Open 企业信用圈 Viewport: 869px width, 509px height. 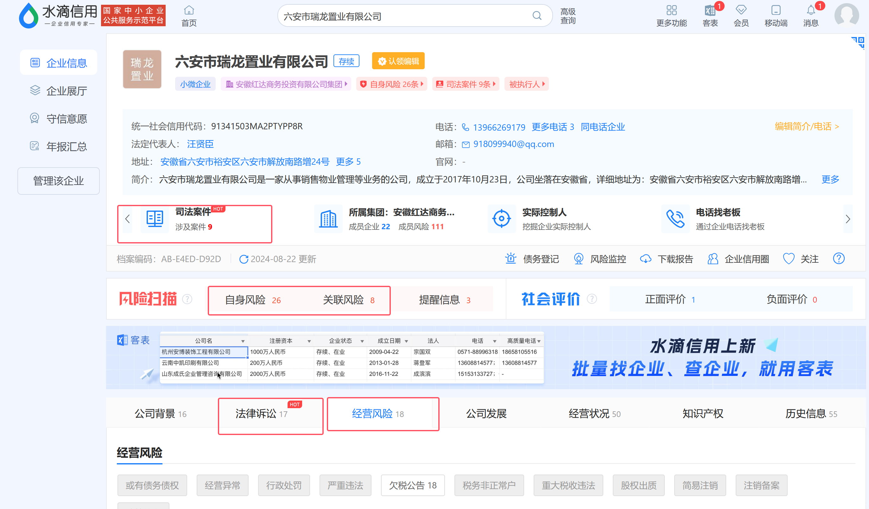tap(738, 259)
